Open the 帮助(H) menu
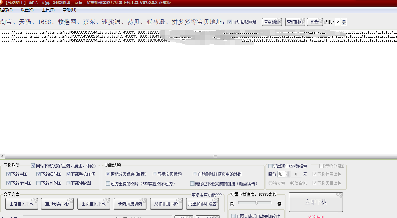This screenshot has width=397, height=218. 69,10
